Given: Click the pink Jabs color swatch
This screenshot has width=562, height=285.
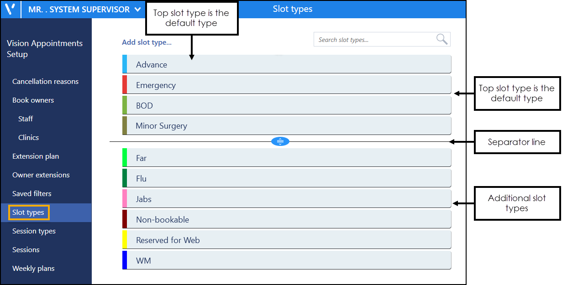Looking at the screenshot, I should pyautogui.click(x=125, y=199).
